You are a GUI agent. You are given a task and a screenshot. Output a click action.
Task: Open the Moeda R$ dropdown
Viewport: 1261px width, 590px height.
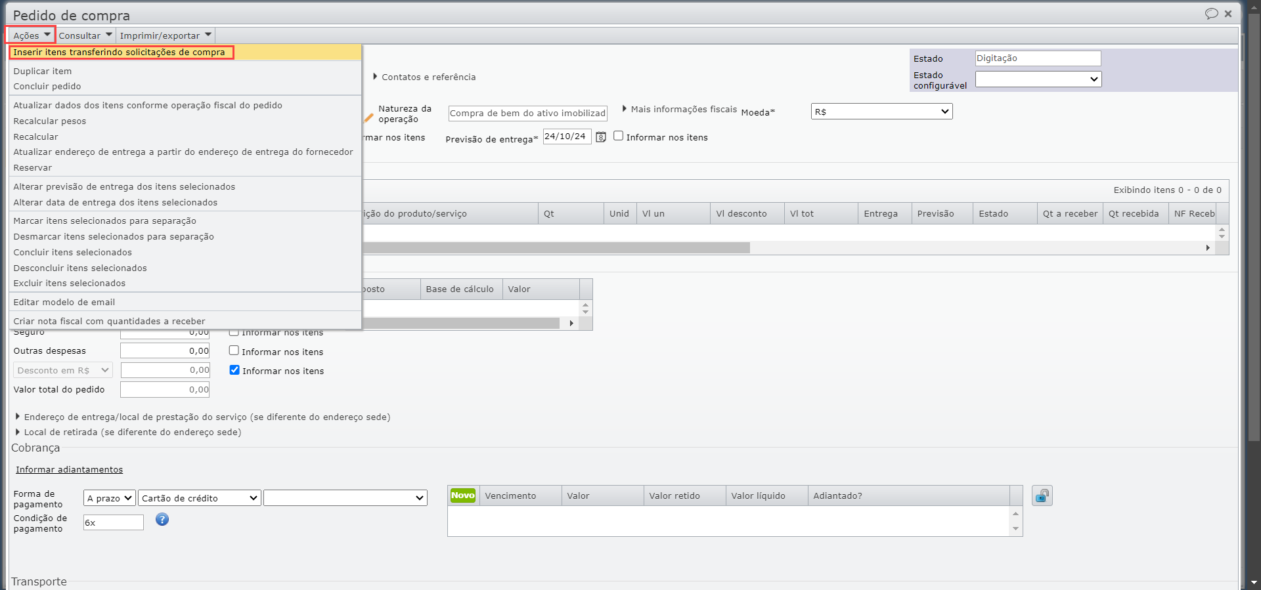(x=881, y=112)
